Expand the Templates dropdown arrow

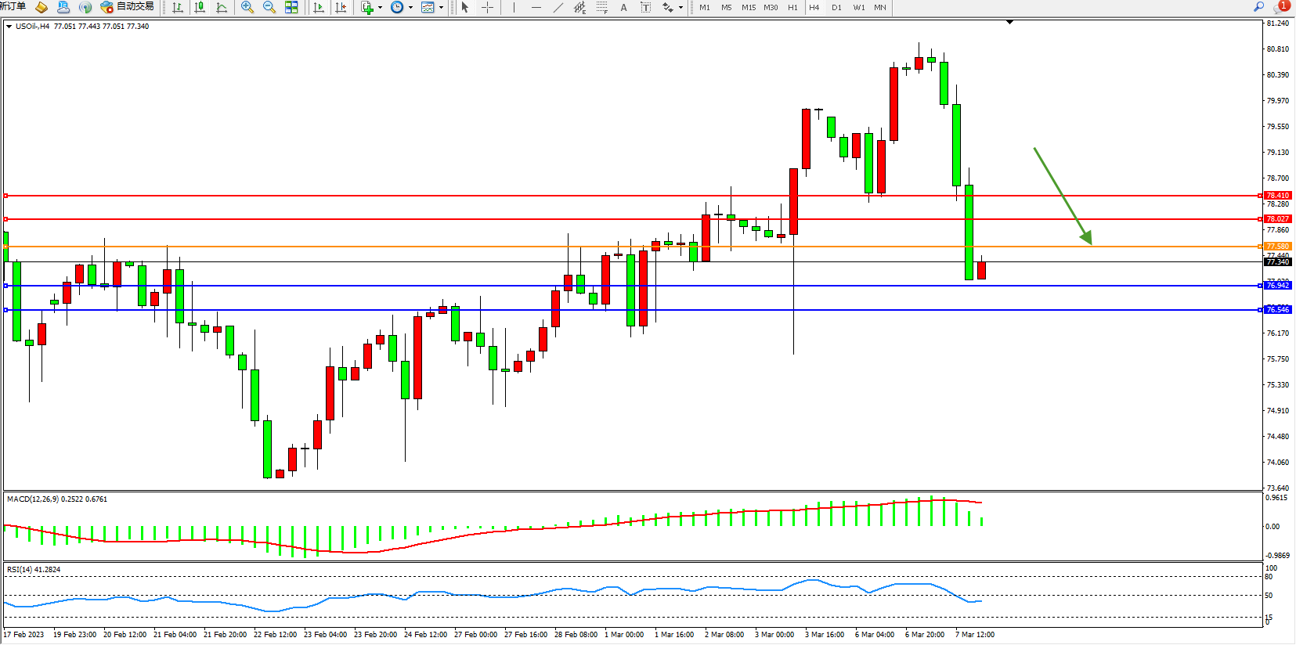(442, 8)
